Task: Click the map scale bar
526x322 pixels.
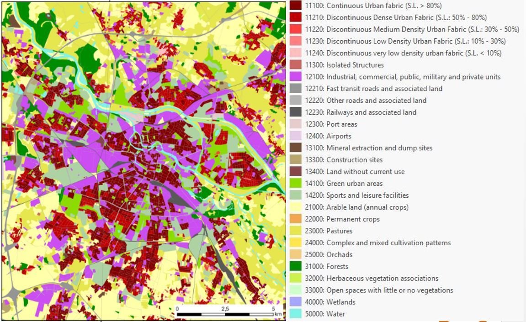Action: (x=226, y=314)
